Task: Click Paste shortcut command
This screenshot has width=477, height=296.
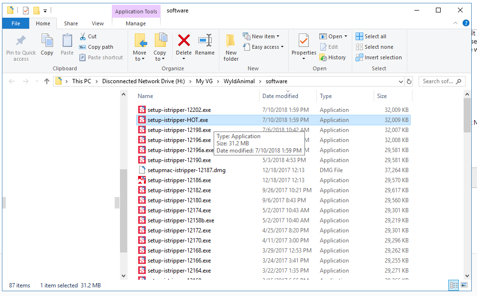Action: [x=101, y=57]
